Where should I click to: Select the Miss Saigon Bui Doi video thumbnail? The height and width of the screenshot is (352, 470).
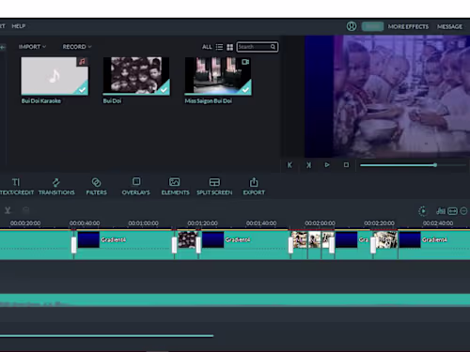coord(218,76)
